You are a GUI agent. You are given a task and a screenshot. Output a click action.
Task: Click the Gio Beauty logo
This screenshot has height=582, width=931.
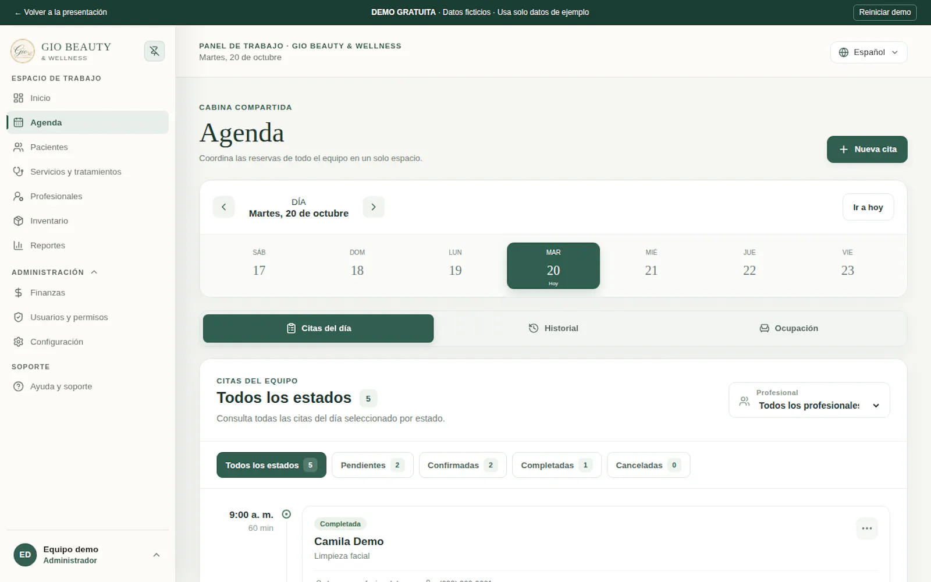click(23, 51)
